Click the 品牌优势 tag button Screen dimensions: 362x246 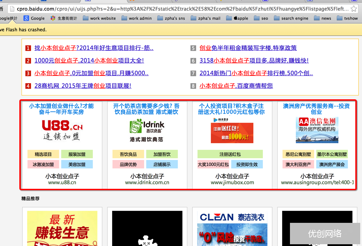click(x=128, y=164)
